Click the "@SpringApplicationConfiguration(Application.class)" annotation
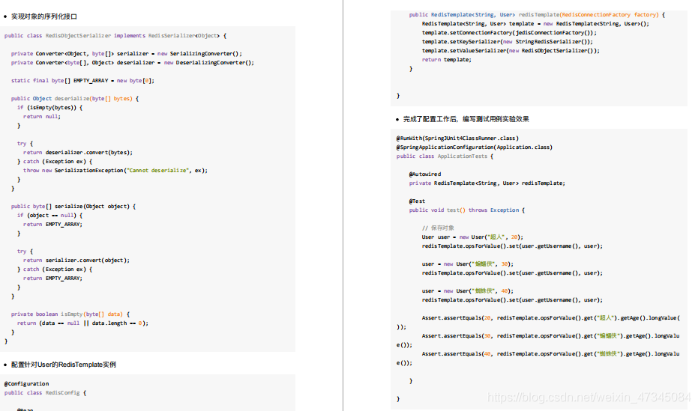 475,147
